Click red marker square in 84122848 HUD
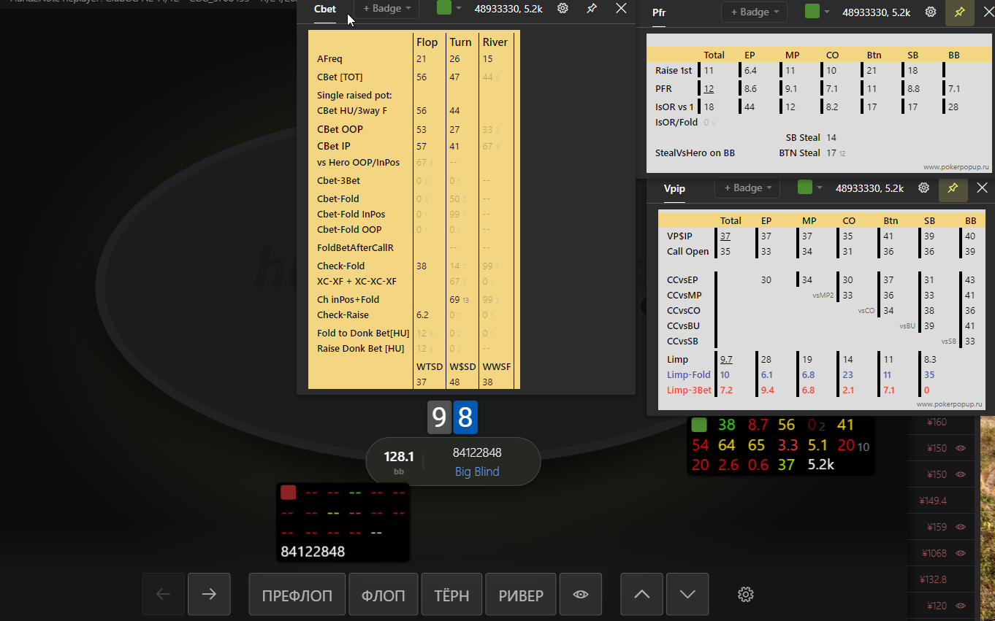Viewport: 995px width, 621px height. [289, 493]
